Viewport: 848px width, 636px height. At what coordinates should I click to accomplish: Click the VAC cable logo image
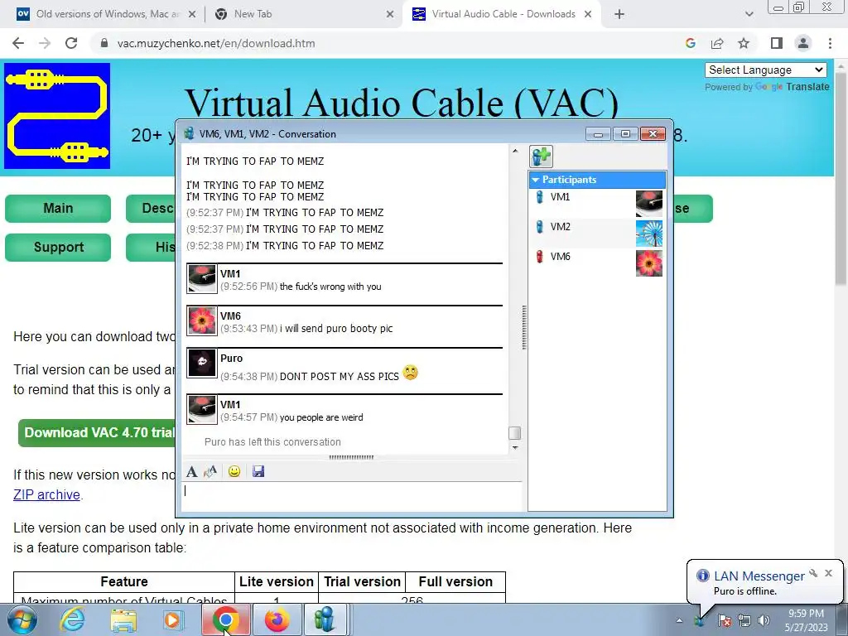coord(57,116)
